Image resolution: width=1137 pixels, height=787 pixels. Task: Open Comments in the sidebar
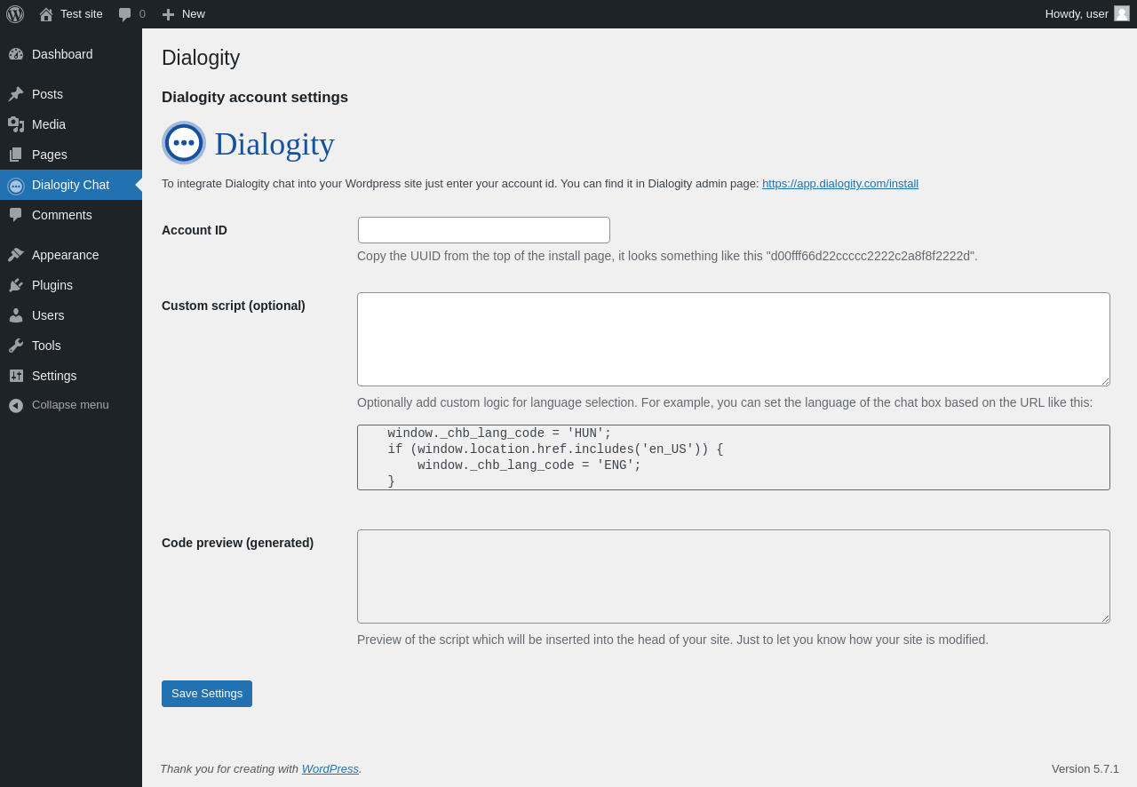tap(62, 215)
